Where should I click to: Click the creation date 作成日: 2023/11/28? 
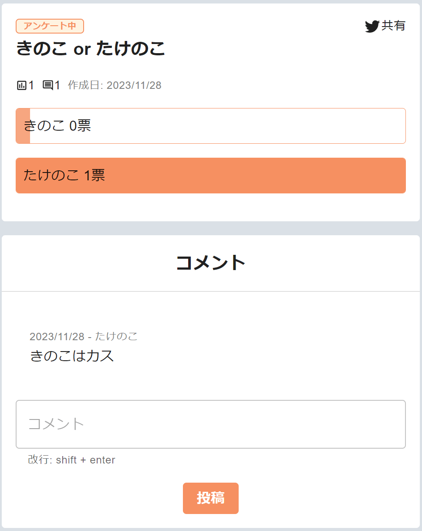click(113, 85)
